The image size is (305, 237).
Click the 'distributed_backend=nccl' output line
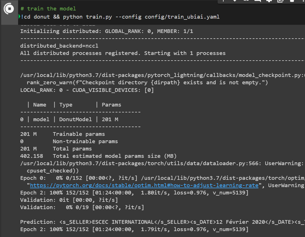(59, 46)
